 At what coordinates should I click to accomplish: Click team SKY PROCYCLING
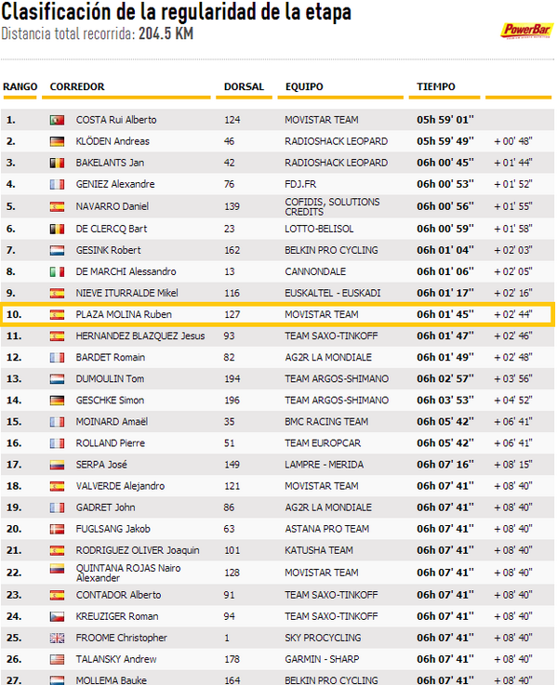pos(323,638)
